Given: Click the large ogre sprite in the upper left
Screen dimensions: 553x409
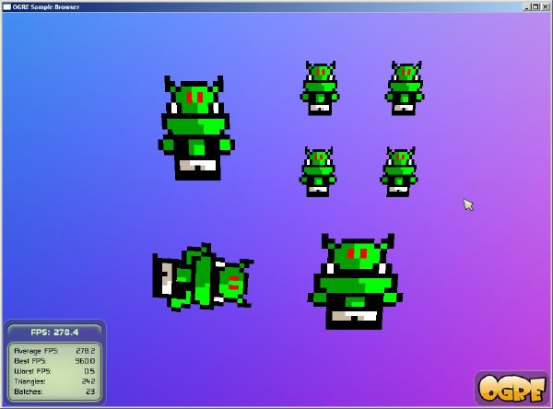Looking at the screenshot, I should coord(196,128).
